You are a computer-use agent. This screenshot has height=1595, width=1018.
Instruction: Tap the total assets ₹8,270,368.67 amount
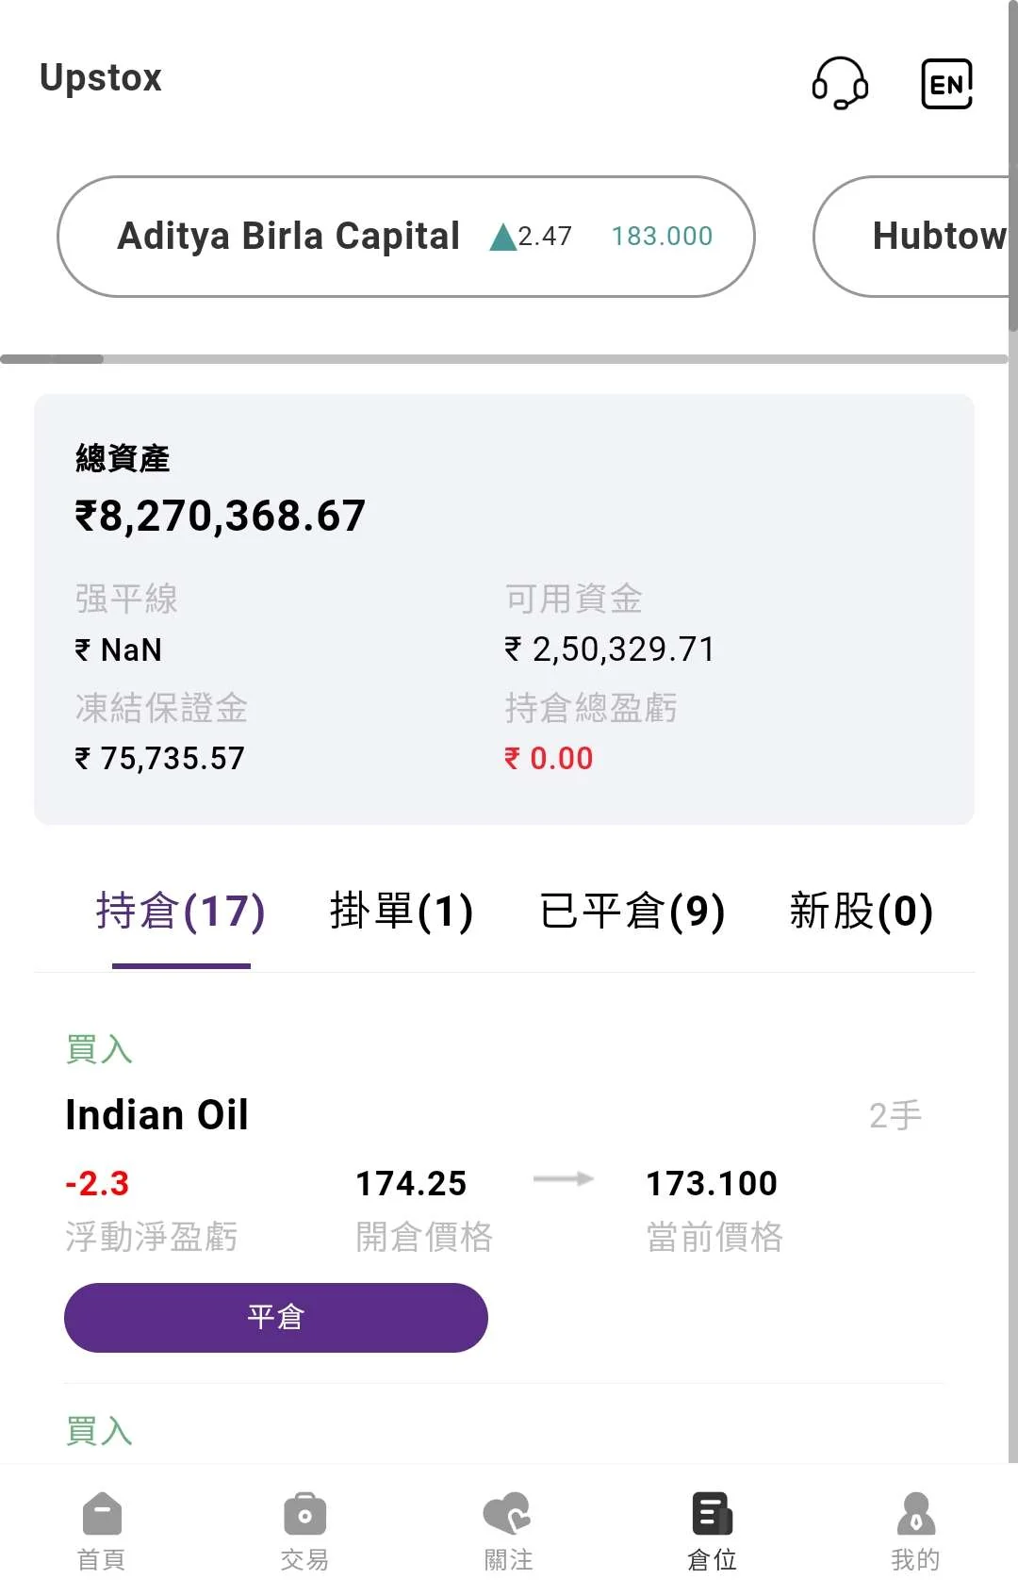221,516
